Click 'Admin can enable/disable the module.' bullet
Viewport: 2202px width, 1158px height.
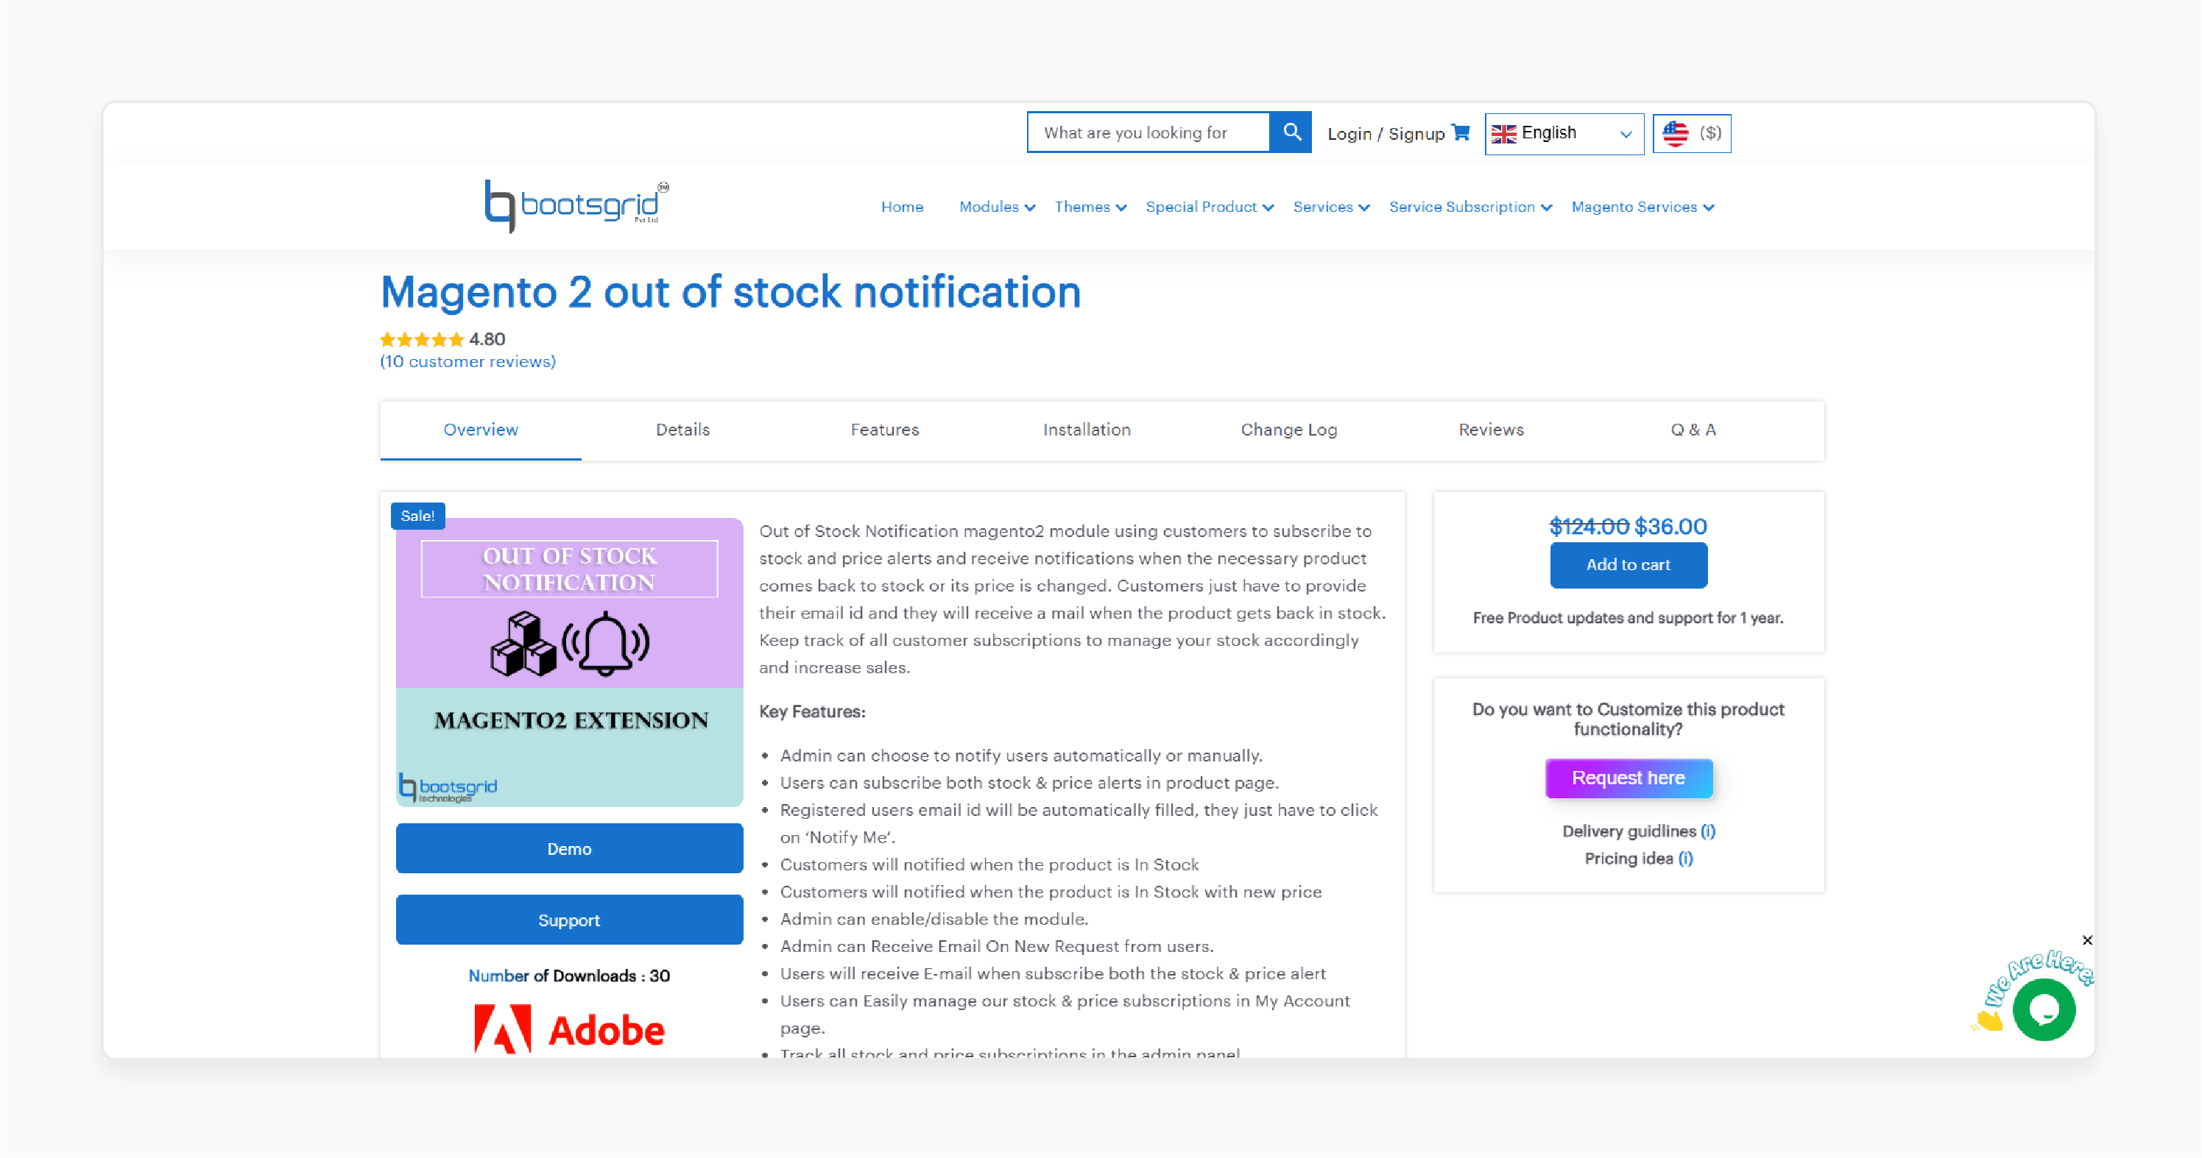(934, 919)
